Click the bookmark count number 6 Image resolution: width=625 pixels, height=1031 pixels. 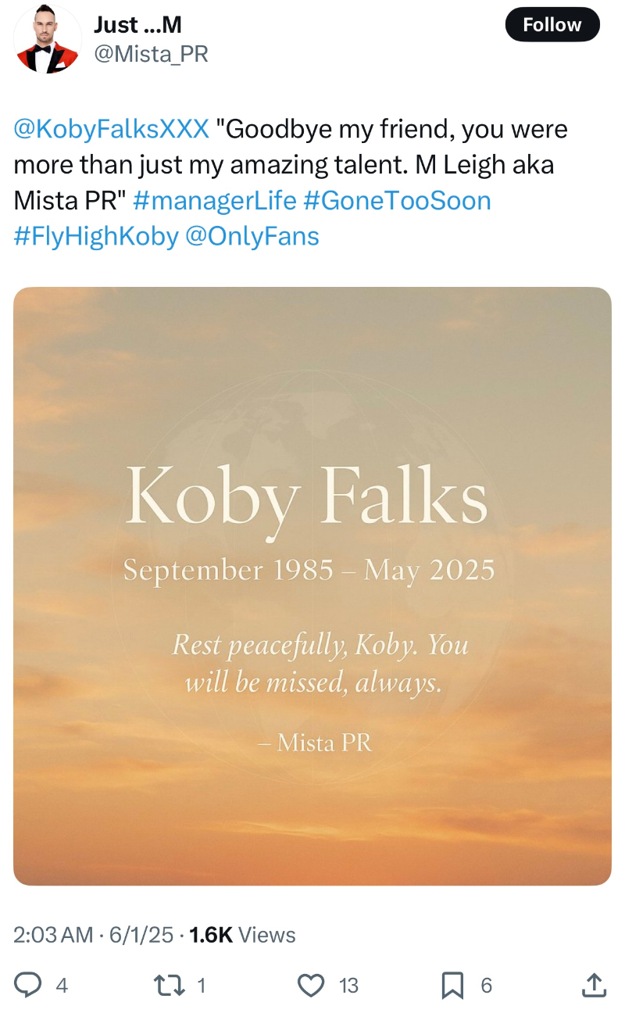click(x=486, y=986)
